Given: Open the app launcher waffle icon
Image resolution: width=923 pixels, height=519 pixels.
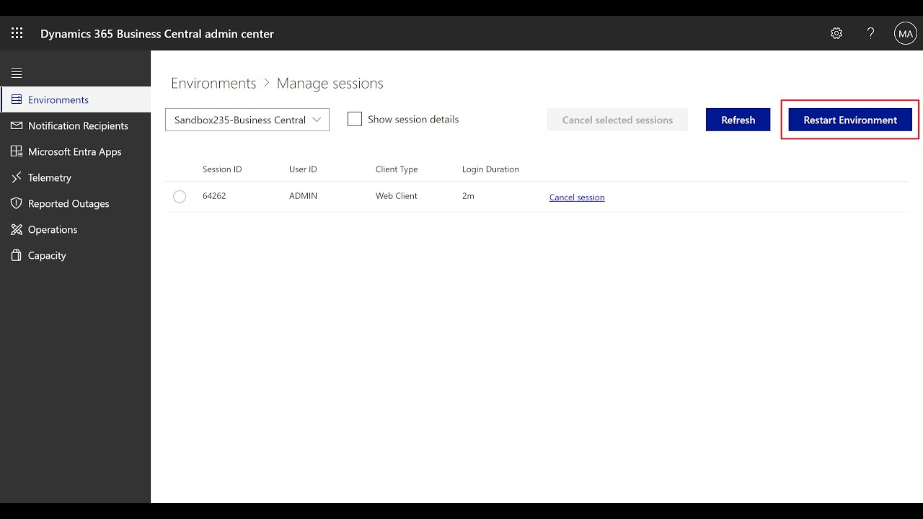Looking at the screenshot, I should point(17,33).
